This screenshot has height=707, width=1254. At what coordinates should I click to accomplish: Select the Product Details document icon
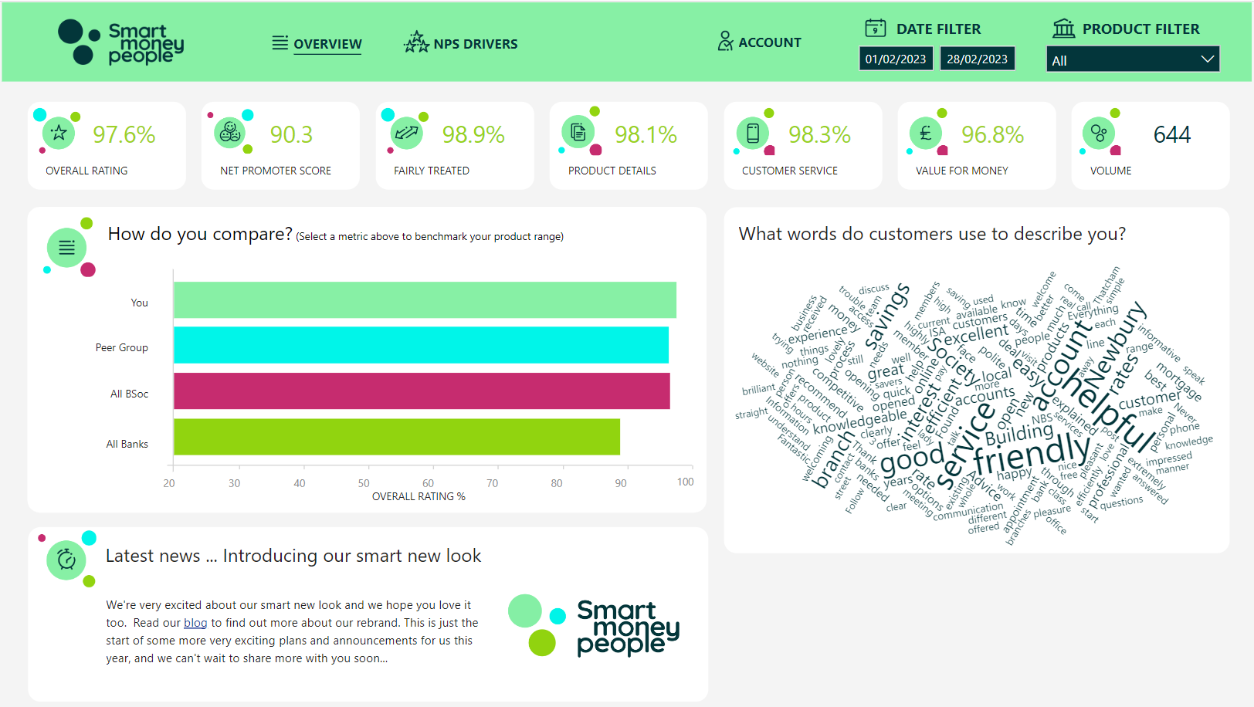578,132
